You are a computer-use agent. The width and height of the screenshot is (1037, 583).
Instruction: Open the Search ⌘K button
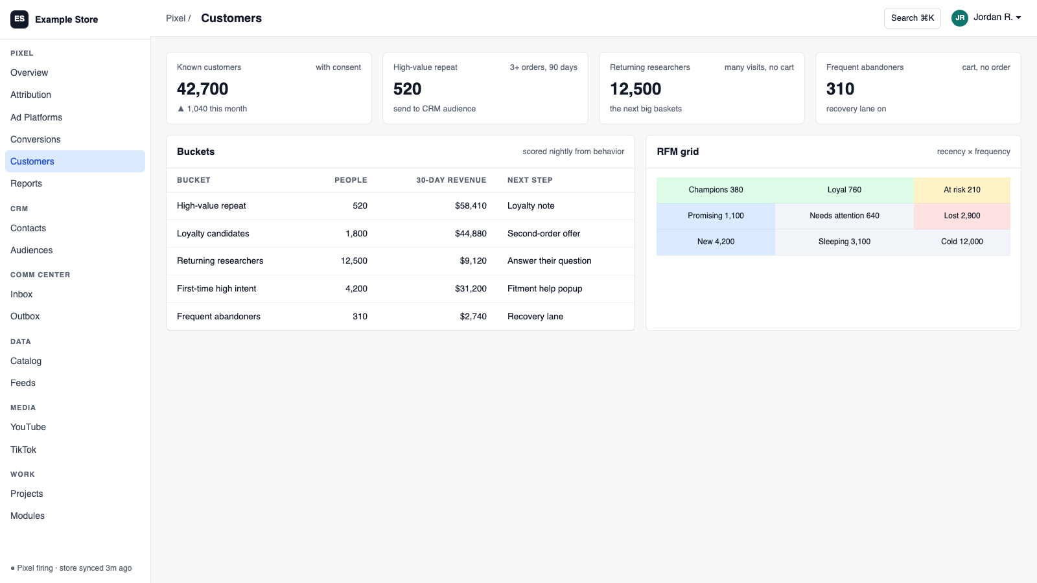912,18
